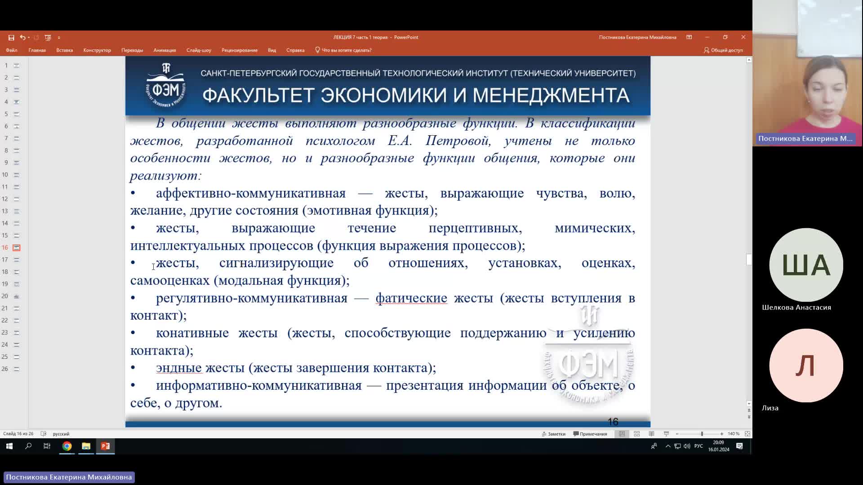The height and width of the screenshot is (485, 863).
Task: Click the zoom slider handle
Action: 702,434
